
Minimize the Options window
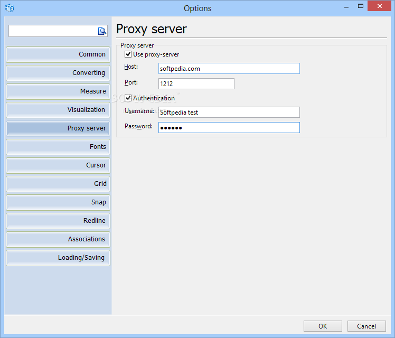[x=346, y=7]
